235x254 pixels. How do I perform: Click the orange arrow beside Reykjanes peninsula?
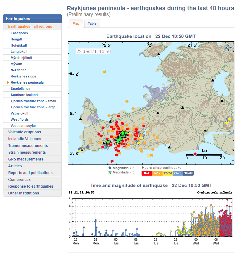click(7, 83)
